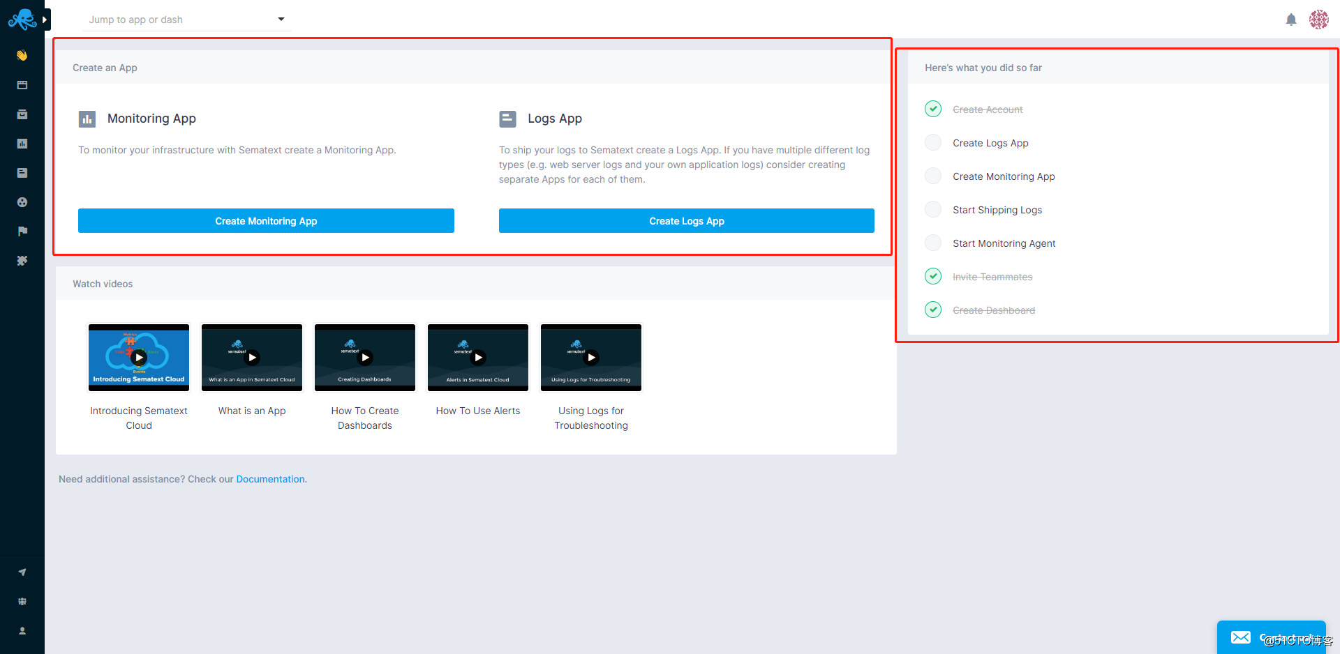Image resolution: width=1340 pixels, height=654 pixels.
Task: Toggle the Start Shipping Logs checklist circle
Action: 933,209
